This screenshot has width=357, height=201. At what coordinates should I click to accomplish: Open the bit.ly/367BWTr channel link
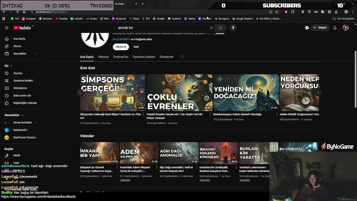(121, 39)
